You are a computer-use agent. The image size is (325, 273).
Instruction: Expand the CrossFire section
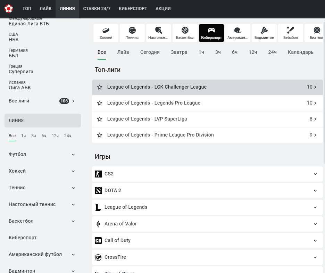pos(315,257)
